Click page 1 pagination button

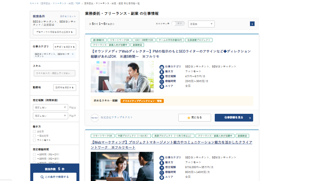coord(252,24)
